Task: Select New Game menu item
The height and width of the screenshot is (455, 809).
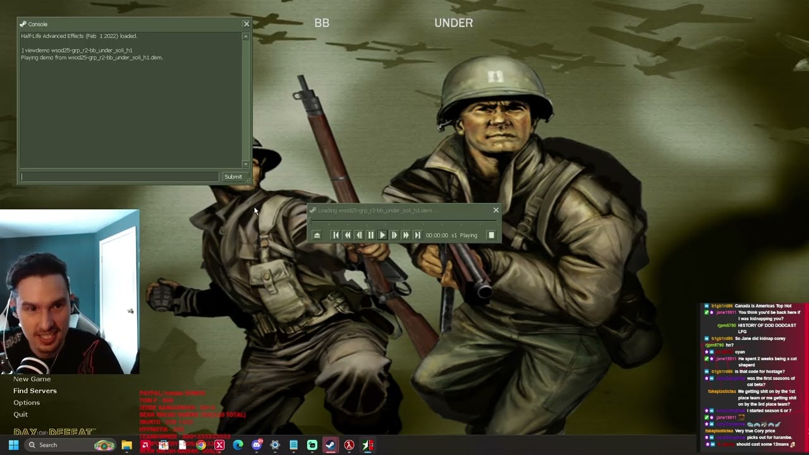Action: click(x=32, y=379)
